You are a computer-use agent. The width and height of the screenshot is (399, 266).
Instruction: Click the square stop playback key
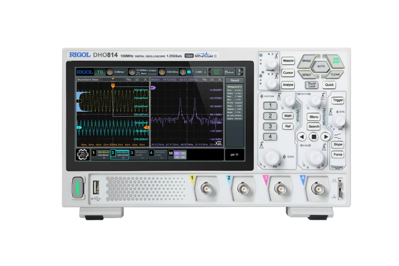(314, 137)
